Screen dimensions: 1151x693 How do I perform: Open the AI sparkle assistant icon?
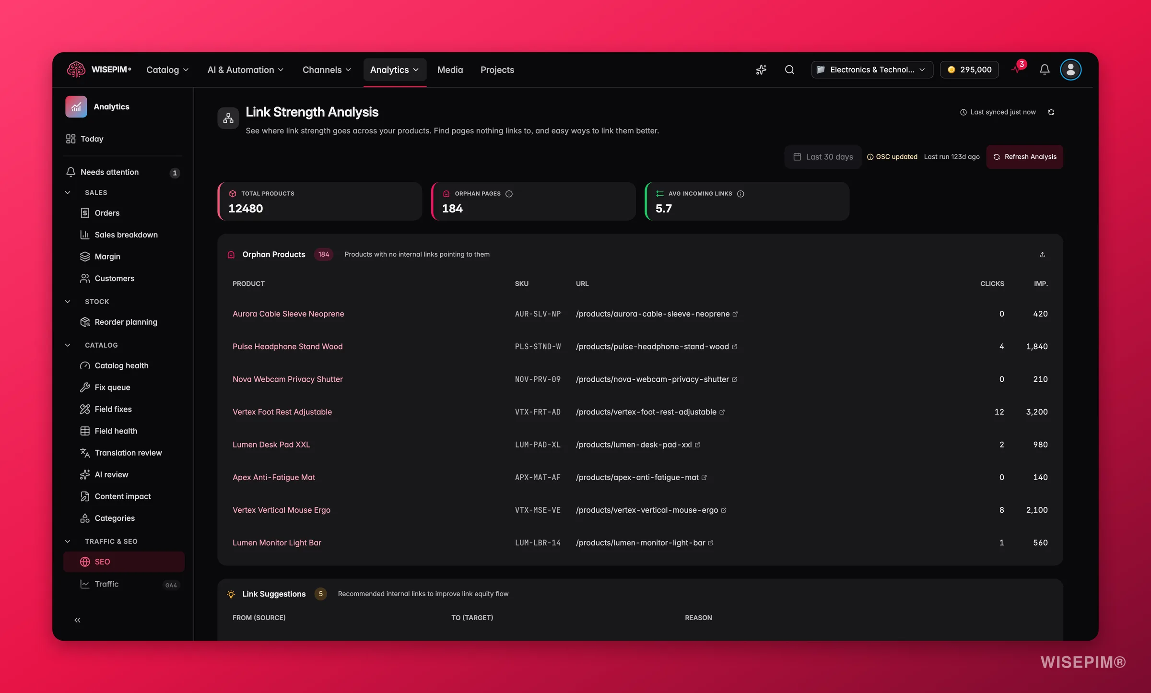[761, 70]
